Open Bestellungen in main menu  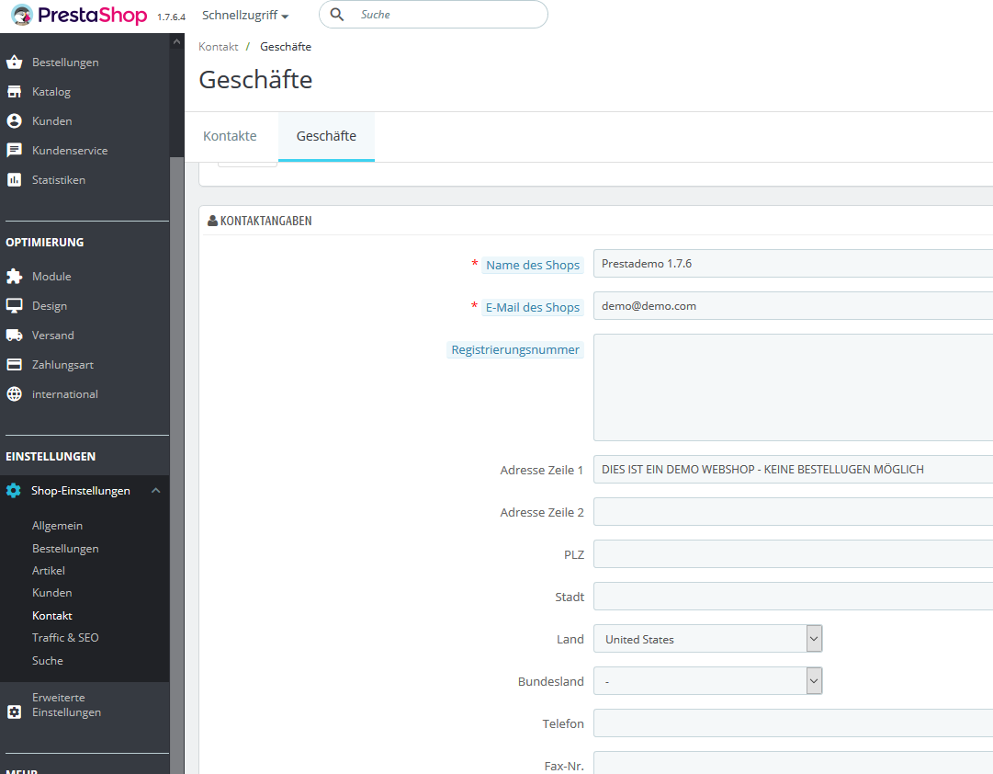click(x=65, y=63)
